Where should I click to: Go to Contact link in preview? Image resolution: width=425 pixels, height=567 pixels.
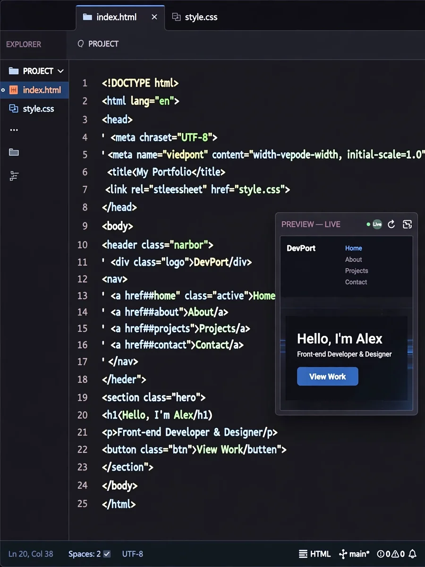coord(356,282)
